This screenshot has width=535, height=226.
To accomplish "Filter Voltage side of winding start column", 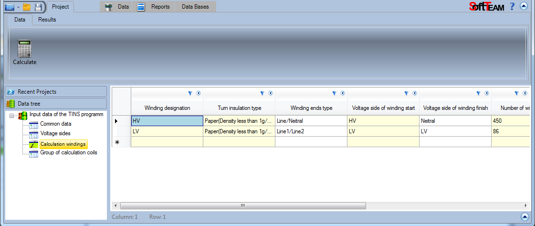I will click(x=406, y=93).
